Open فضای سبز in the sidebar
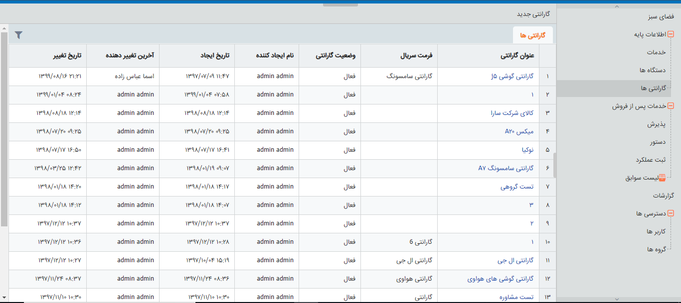Viewport: 681px width, 303px height. pyautogui.click(x=661, y=16)
